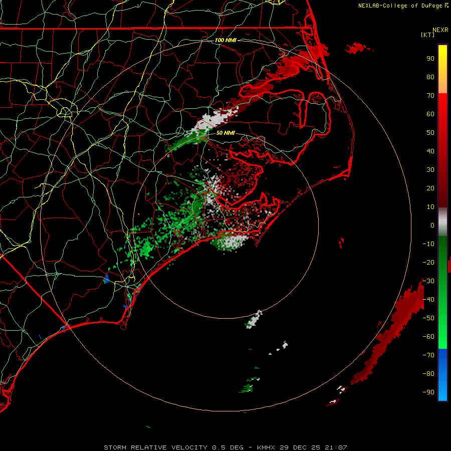Viewport: 451px width, 451px height.
Task: Click the -40 value on velocity scale
Action: pyautogui.click(x=428, y=300)
